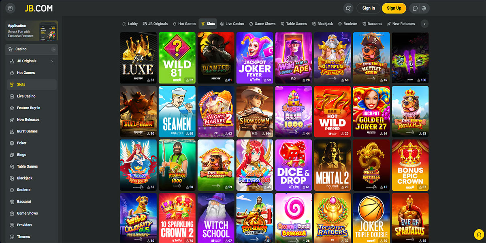
Task: Open the Bingo sidebar icon
Action: click(13, 155)
